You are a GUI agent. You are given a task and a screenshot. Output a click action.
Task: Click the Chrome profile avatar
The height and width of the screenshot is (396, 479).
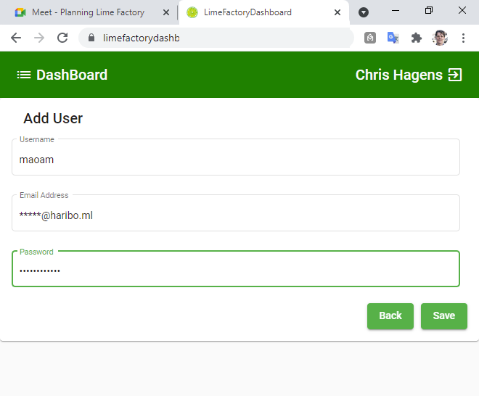coord(440,38)
